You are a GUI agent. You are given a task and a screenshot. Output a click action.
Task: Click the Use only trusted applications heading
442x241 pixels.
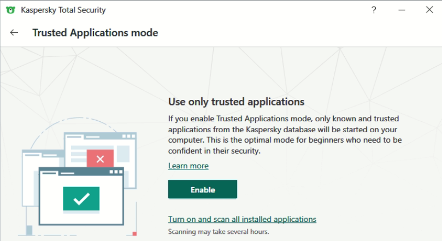(235, 102)
